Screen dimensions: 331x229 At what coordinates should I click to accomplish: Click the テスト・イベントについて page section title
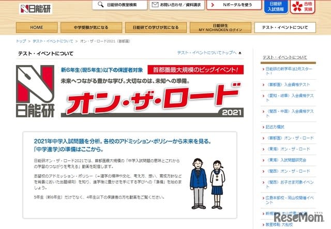click(46, 54)
